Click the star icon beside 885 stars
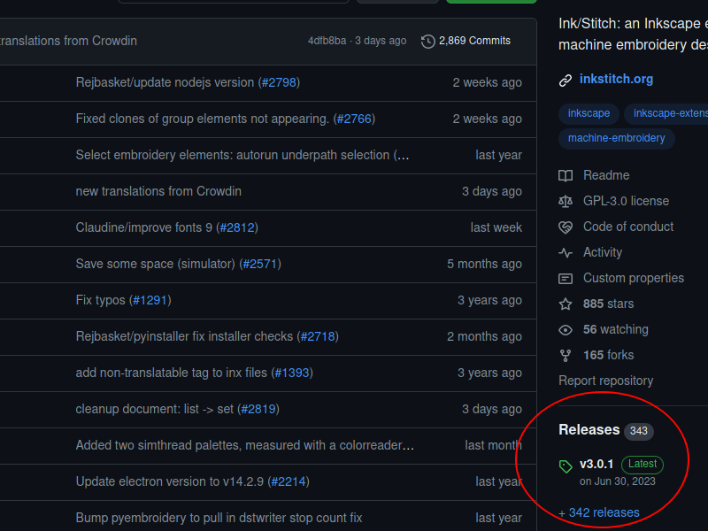 point(566,304)
